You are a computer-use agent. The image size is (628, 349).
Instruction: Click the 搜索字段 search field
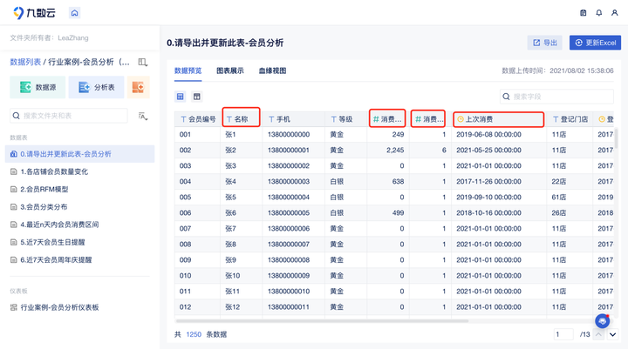[x=556, y=97]
